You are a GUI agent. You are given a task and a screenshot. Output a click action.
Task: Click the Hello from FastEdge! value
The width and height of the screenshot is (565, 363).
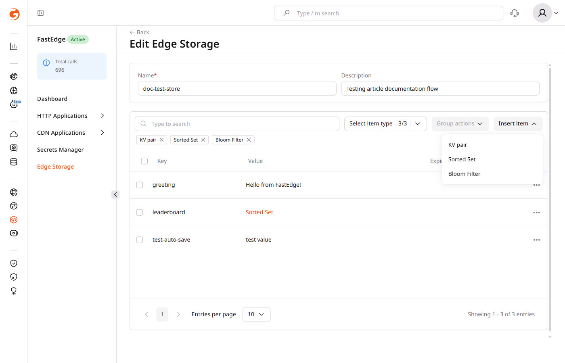(273, 185)
